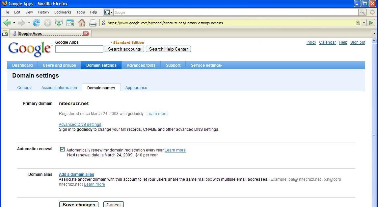The image size is (378, 207).
Task: Reload the page with the refresh icon
Action: 37,23
